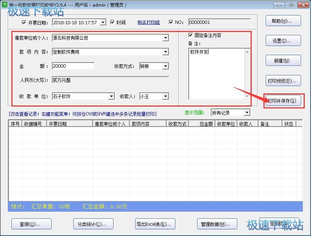Click 导出Excel表(E) export button
The image size is (311, 236).
coord(155,224)
